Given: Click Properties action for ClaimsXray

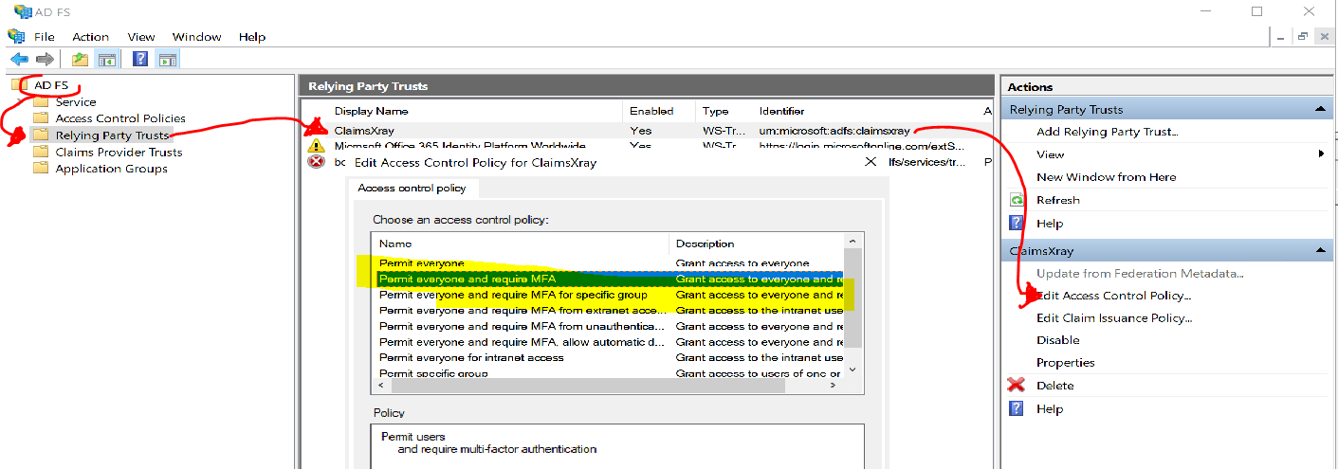Looking at the screenshot, I should pyautogui.click(x=1066, y=363).
